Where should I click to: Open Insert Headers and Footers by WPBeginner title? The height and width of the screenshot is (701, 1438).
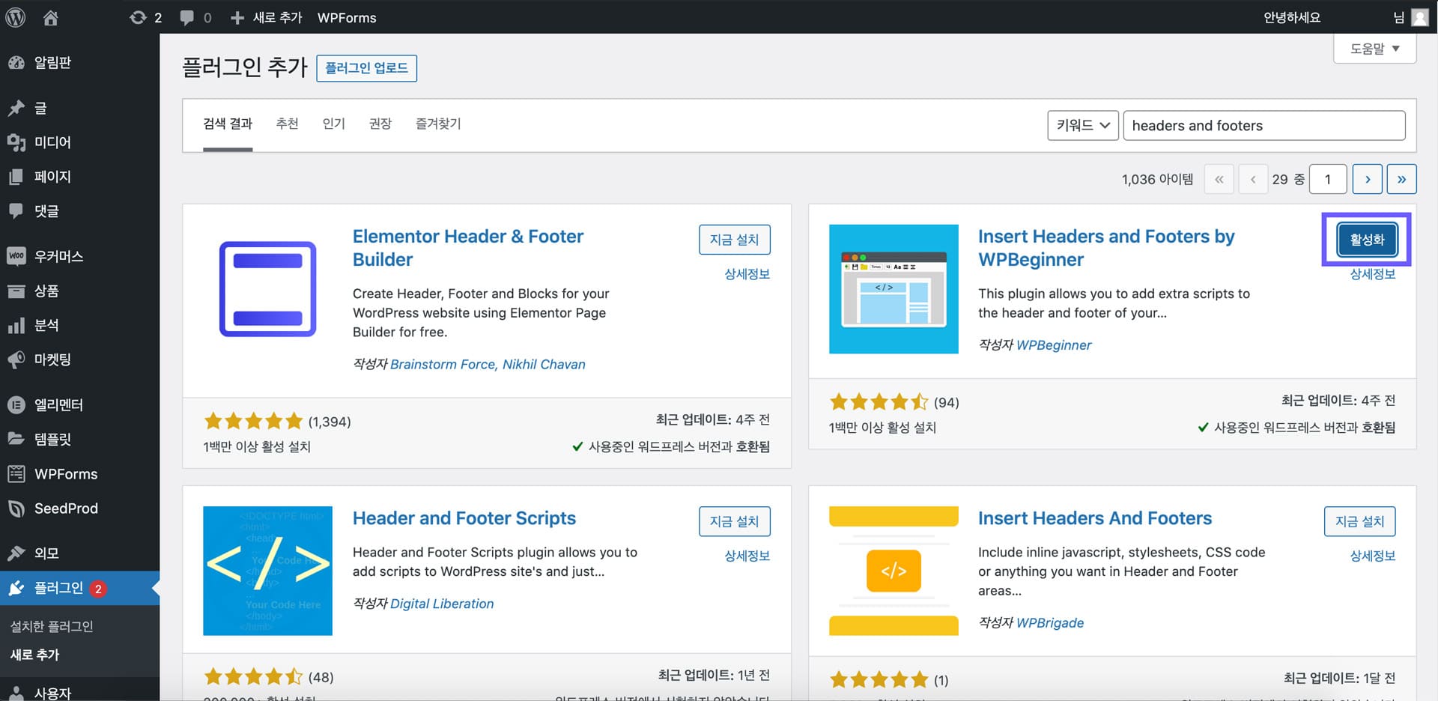[x=1106, y=248]
